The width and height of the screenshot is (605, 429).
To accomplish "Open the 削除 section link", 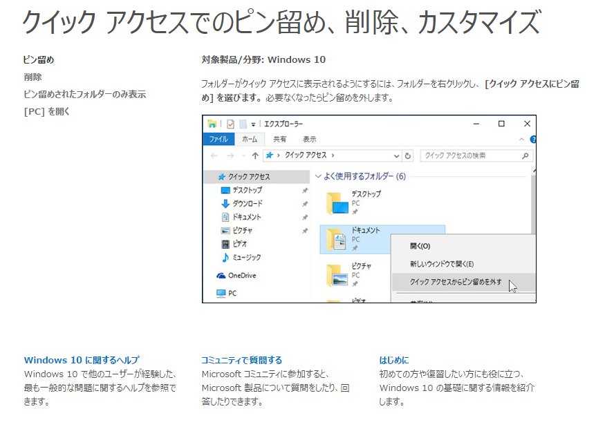I will [x=32, y=77].
